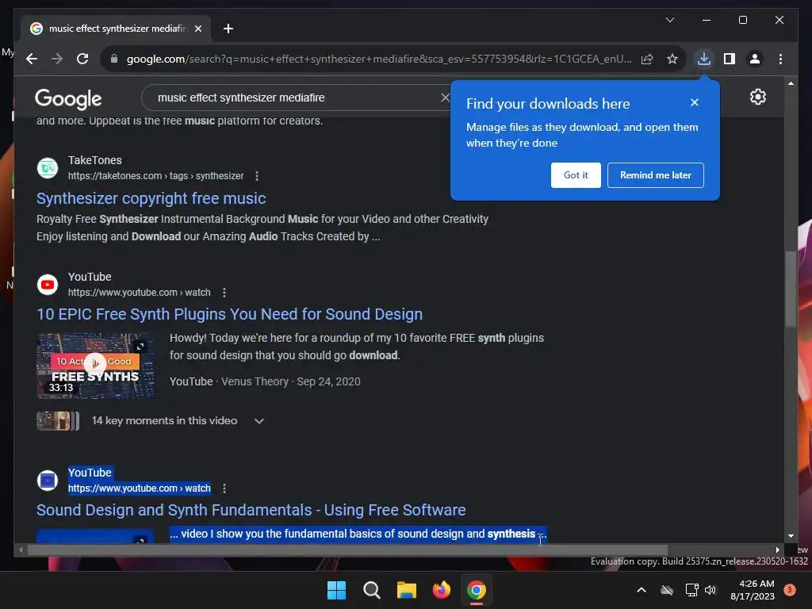Open the Chrome three-dot menu

pyautogui.click(x=780, y=59)
